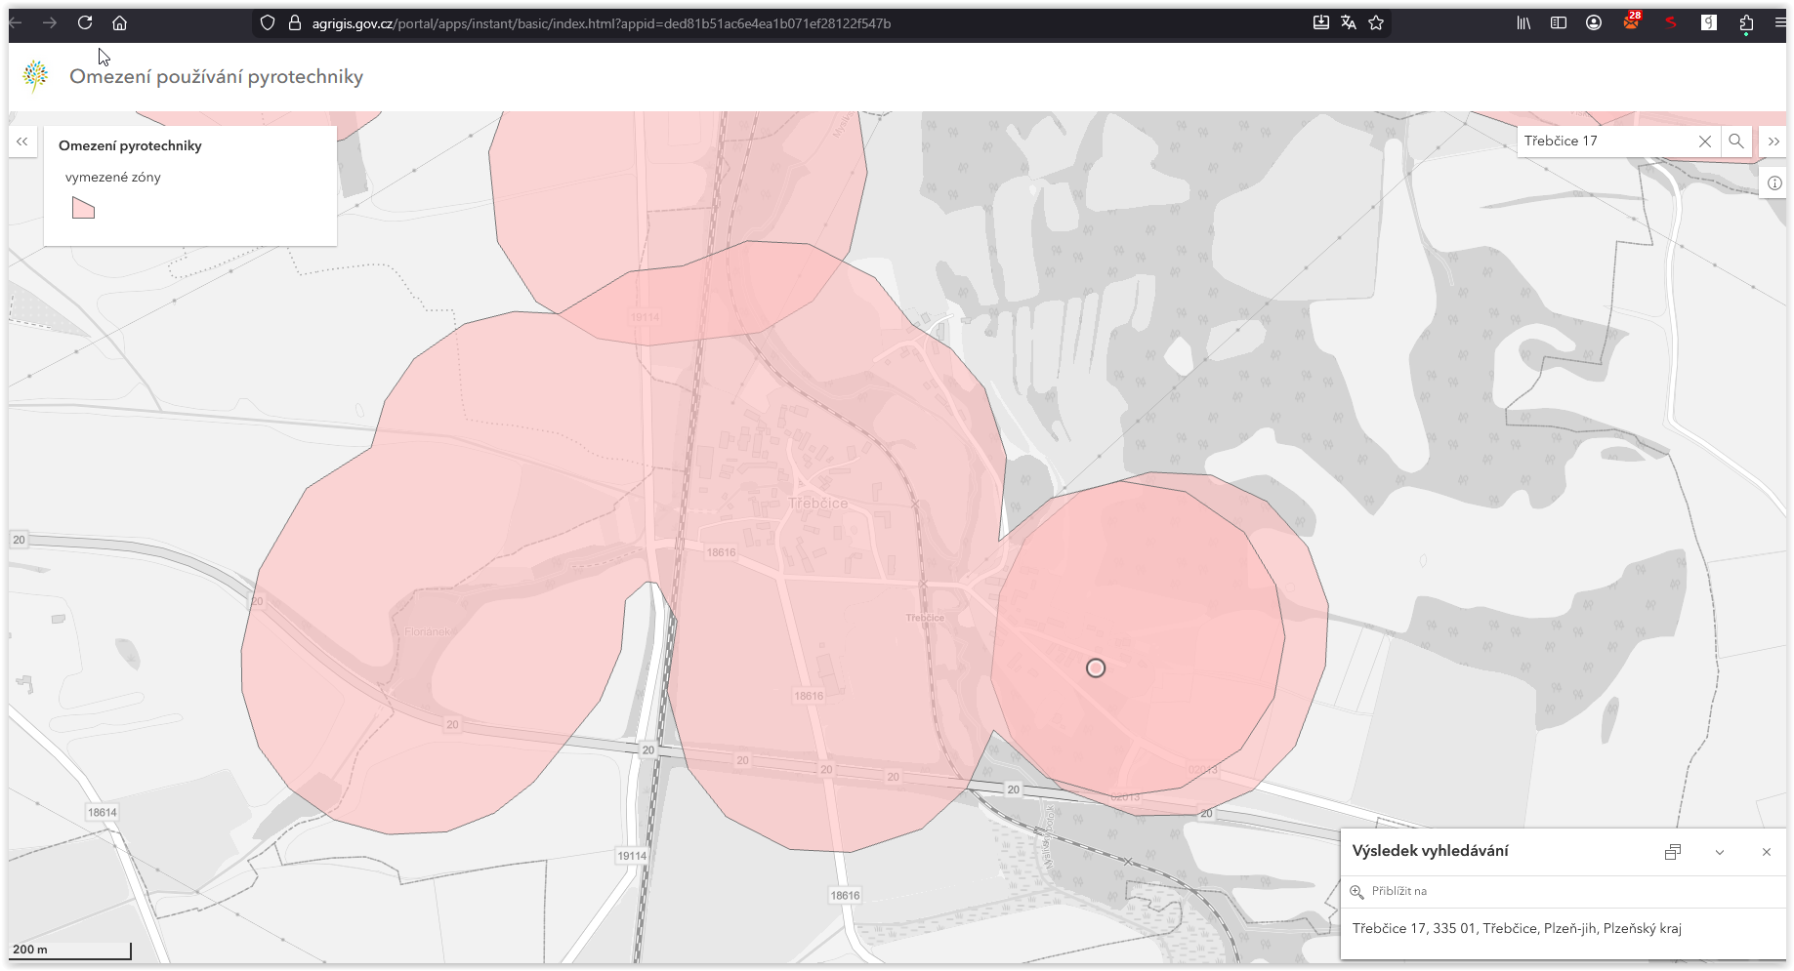The image size is (1794, 971).
Task: Collapse the legend panel with double chevron
Action: pyautogui.click(x=22, y=142)
